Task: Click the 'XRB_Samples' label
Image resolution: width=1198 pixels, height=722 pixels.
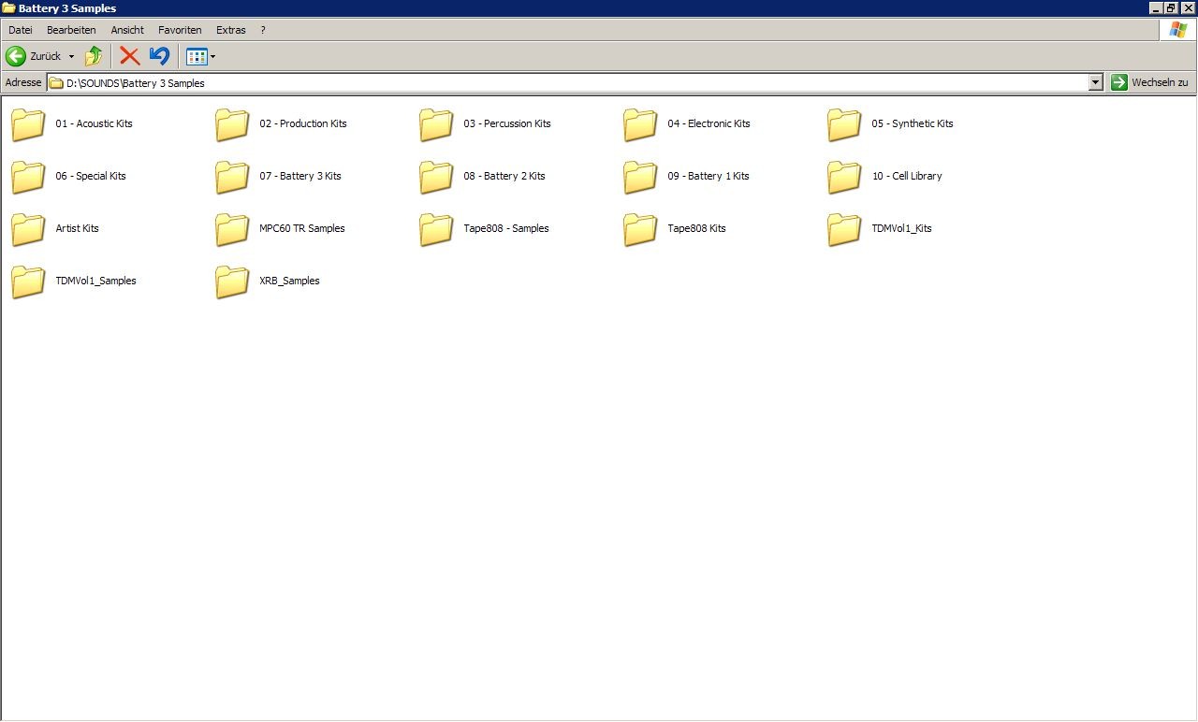Action: pyautogui.click(x=289, y=281)
